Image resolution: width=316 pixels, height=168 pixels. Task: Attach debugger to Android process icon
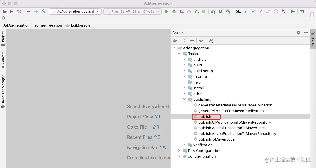[196, 11]
